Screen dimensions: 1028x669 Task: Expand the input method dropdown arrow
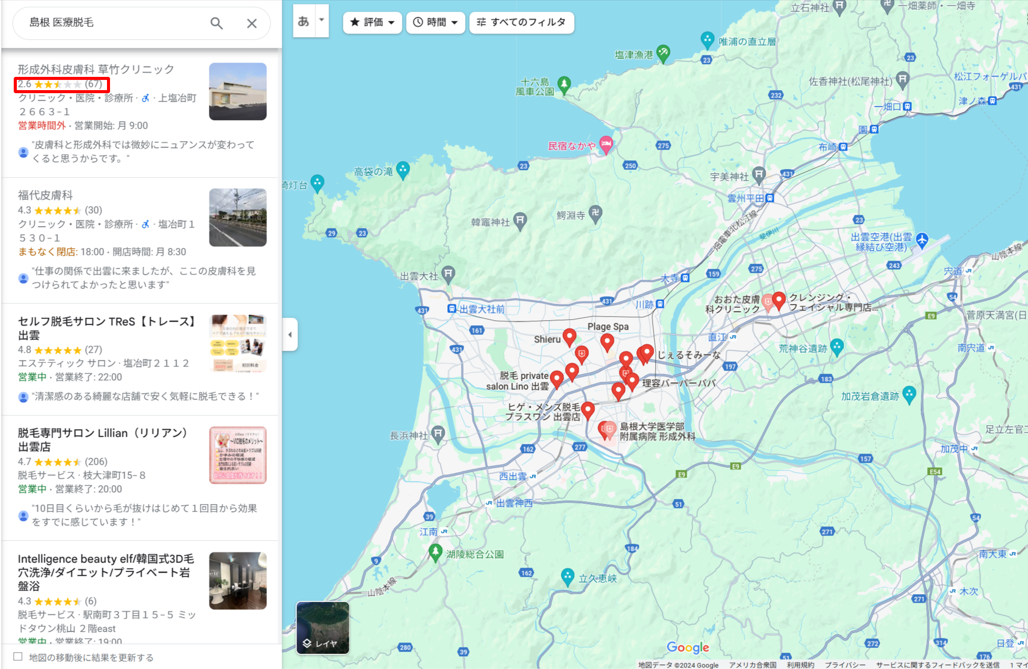[321, 21]
